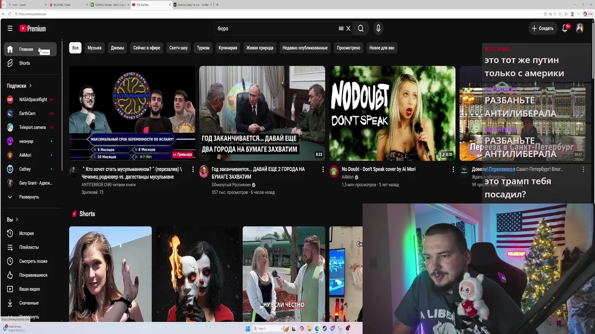Select the Живая природа chip
The image size is (595, 334).
[260, 48]
